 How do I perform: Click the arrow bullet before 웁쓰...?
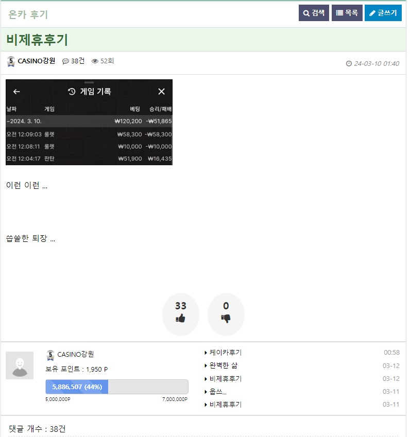click(x=206, y=392)
